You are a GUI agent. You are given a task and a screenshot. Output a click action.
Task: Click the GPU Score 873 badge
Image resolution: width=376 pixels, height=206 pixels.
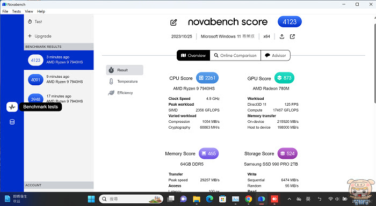284,78
